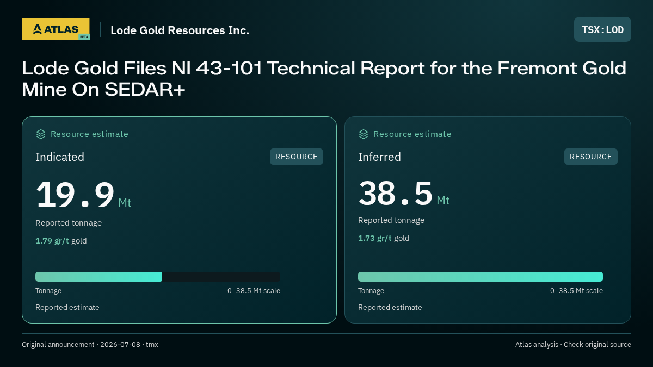
Task: Click the RESOURCE badge on the Inferred card
Action: [591, 157]
